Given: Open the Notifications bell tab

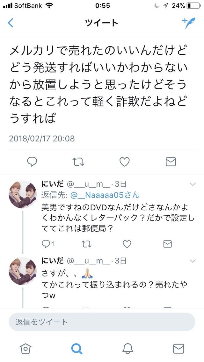Looking at the screenshot, I should (128, 348).
